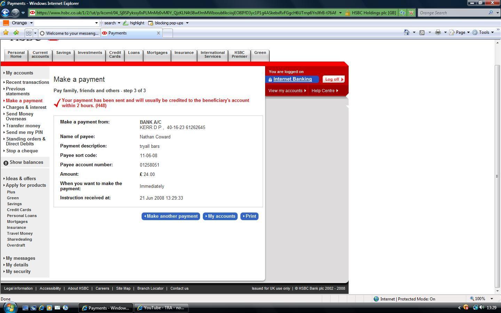Open the Current accounts tab

[x=40, y=55]
